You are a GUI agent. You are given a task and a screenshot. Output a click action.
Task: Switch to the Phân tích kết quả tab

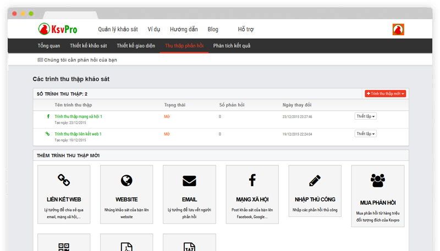(232, 46)
